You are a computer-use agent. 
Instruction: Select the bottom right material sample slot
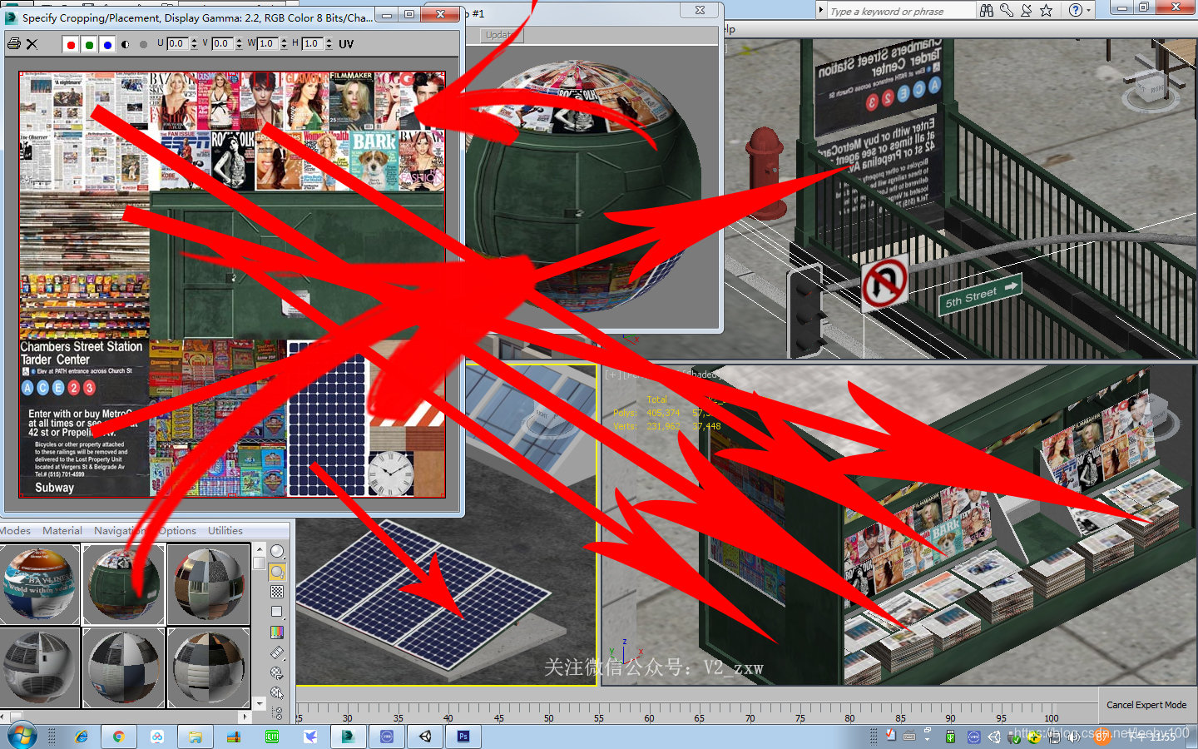[208, 667]
